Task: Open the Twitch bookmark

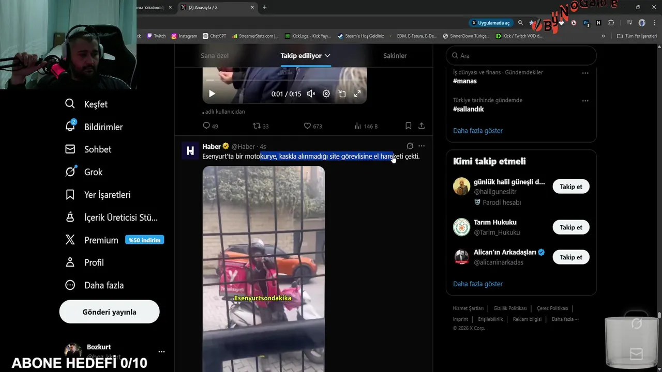Action: pos(156,36)
